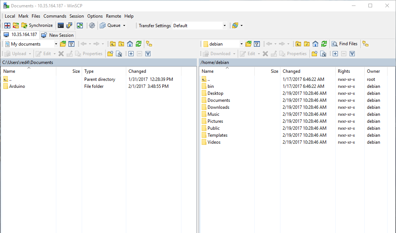Open the Options menu
Viewport: 396px width, 233px height.
point(95,16)
